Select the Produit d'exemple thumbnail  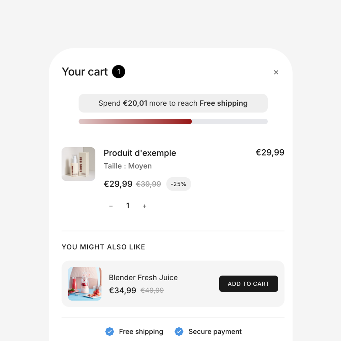coord(78,164)
